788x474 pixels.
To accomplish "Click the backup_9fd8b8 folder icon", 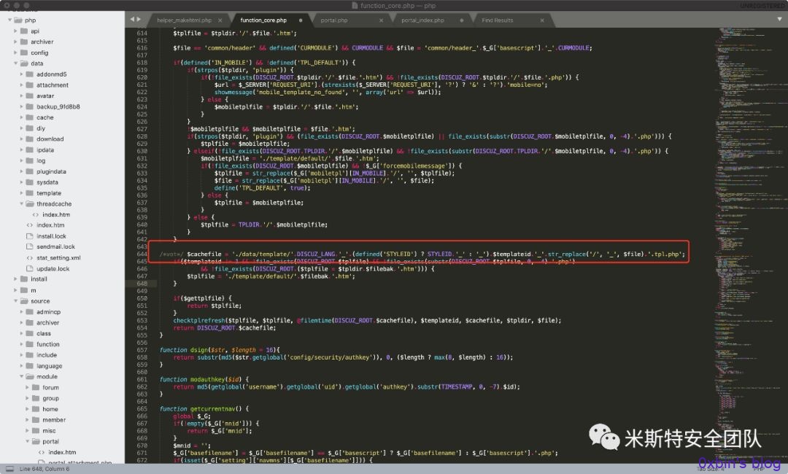I will 30,106.
